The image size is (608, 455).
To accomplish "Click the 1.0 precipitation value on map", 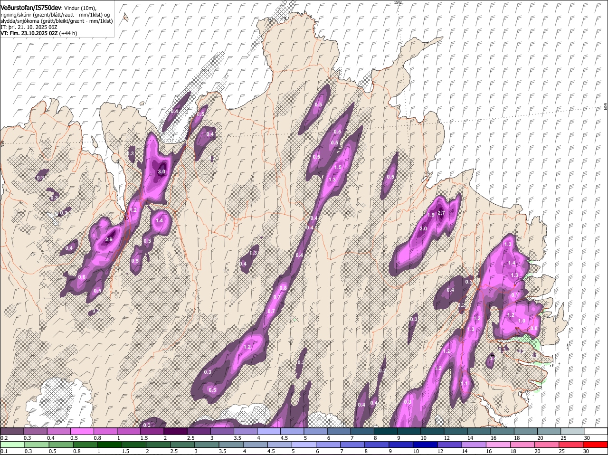I will click(522, 321).
